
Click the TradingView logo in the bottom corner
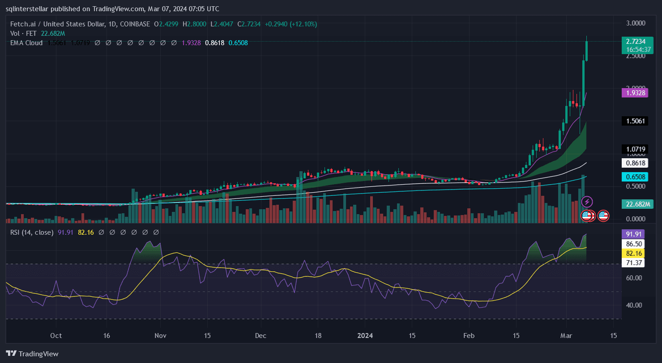(32, 354)
